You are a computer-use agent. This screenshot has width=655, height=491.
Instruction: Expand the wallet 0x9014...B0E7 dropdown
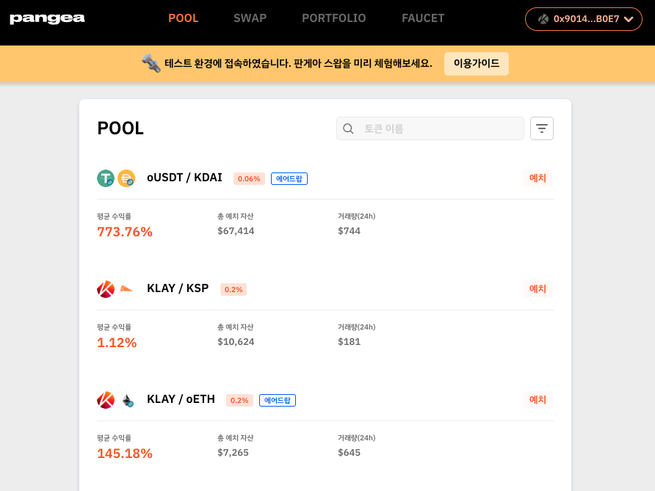coord(583,19)
